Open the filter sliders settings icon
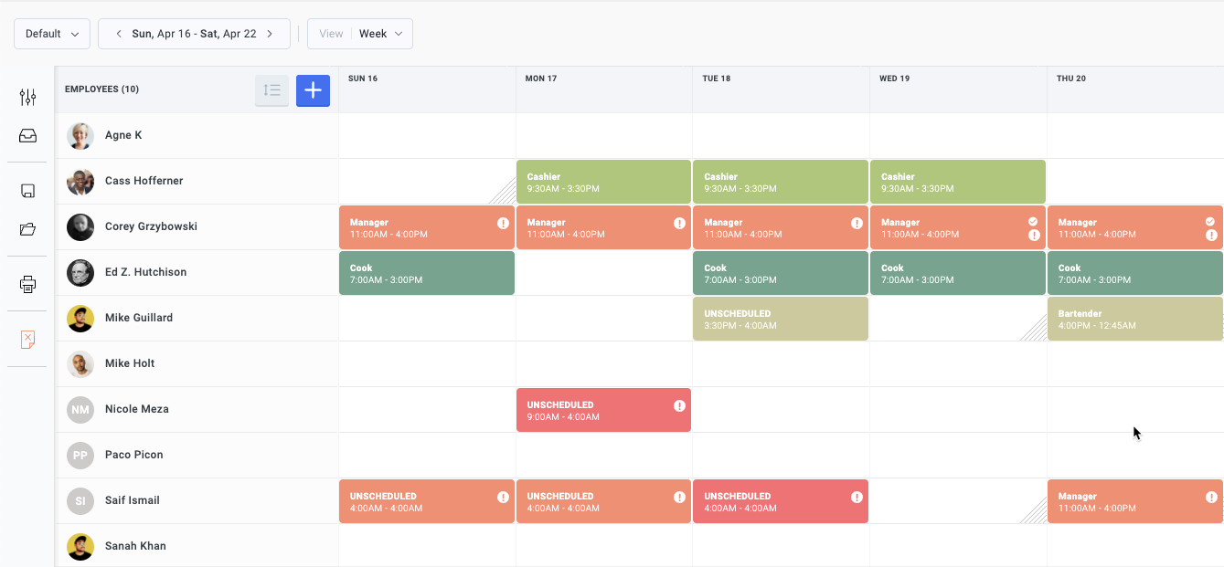Image resolution: width=1224 pixels, height=567 pixels. (x=27, y=97)
